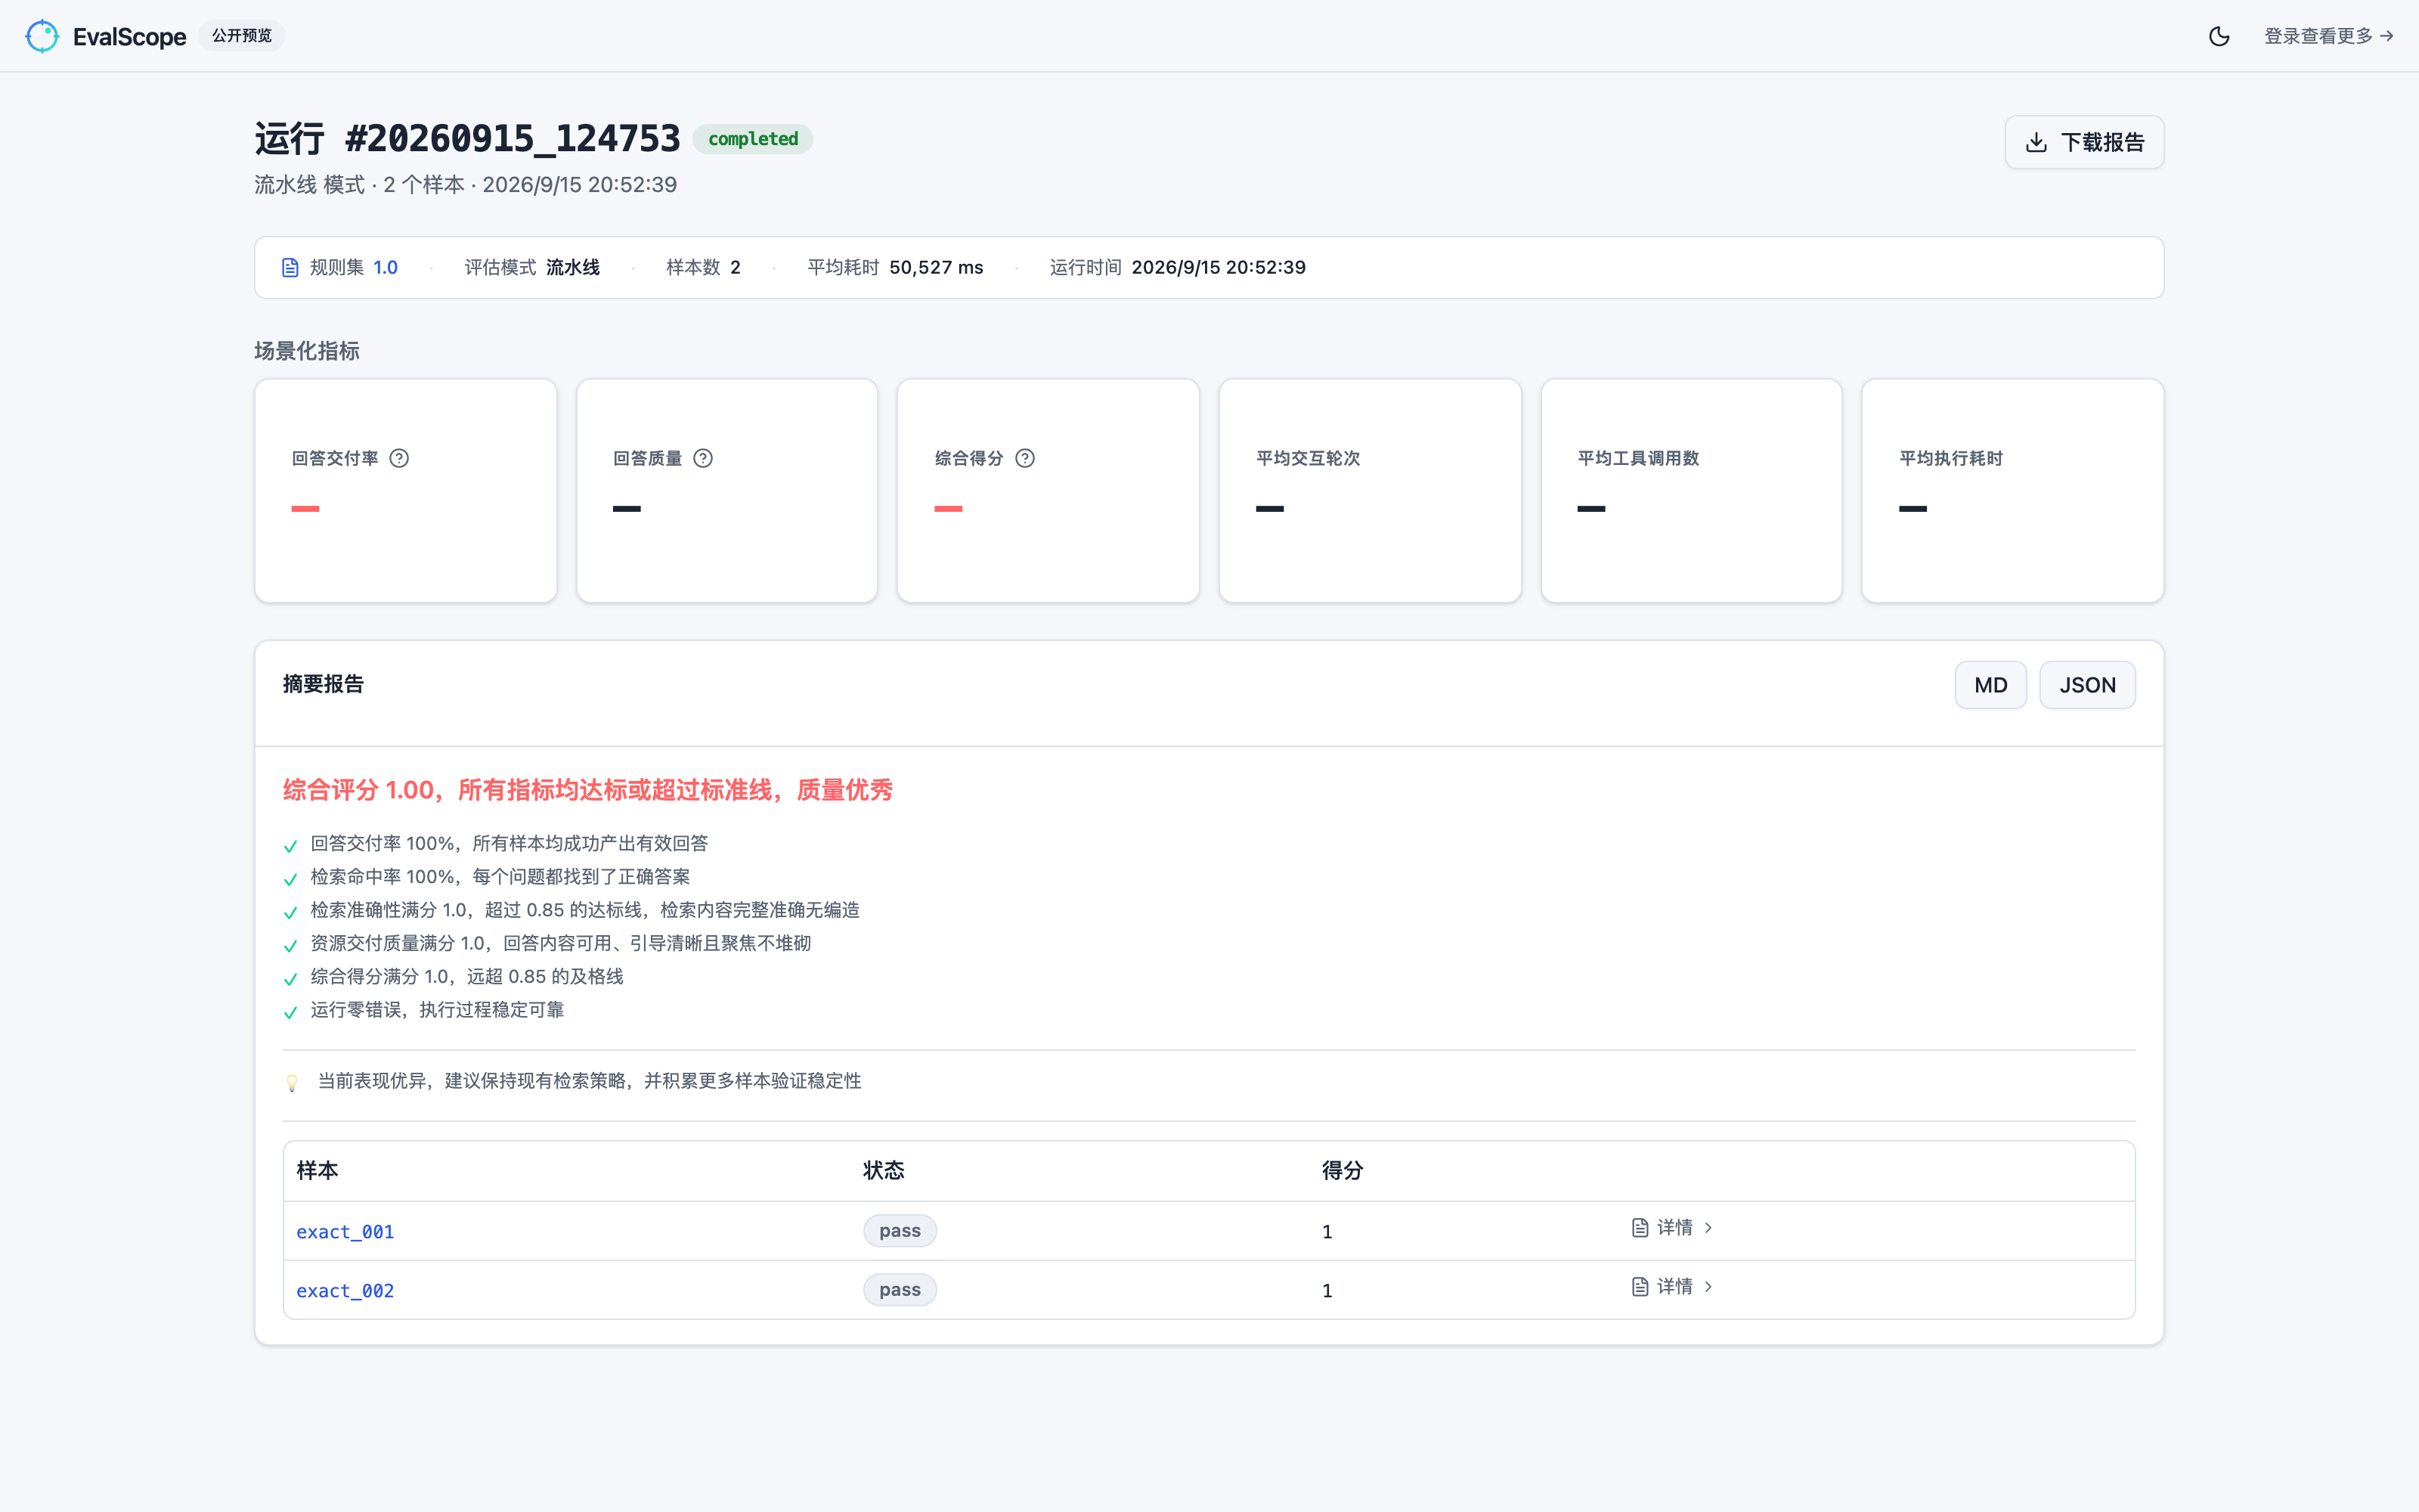Click the pass badge of exact_002
The image size is (2419, 1512).
[x=900, y=1290]
